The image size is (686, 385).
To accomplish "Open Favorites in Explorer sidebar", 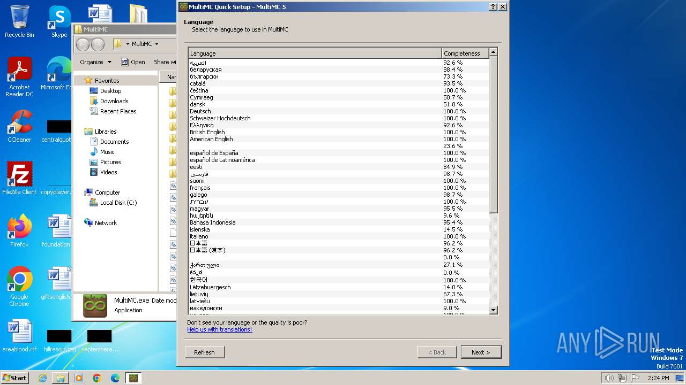I will [x=107, y=81].
